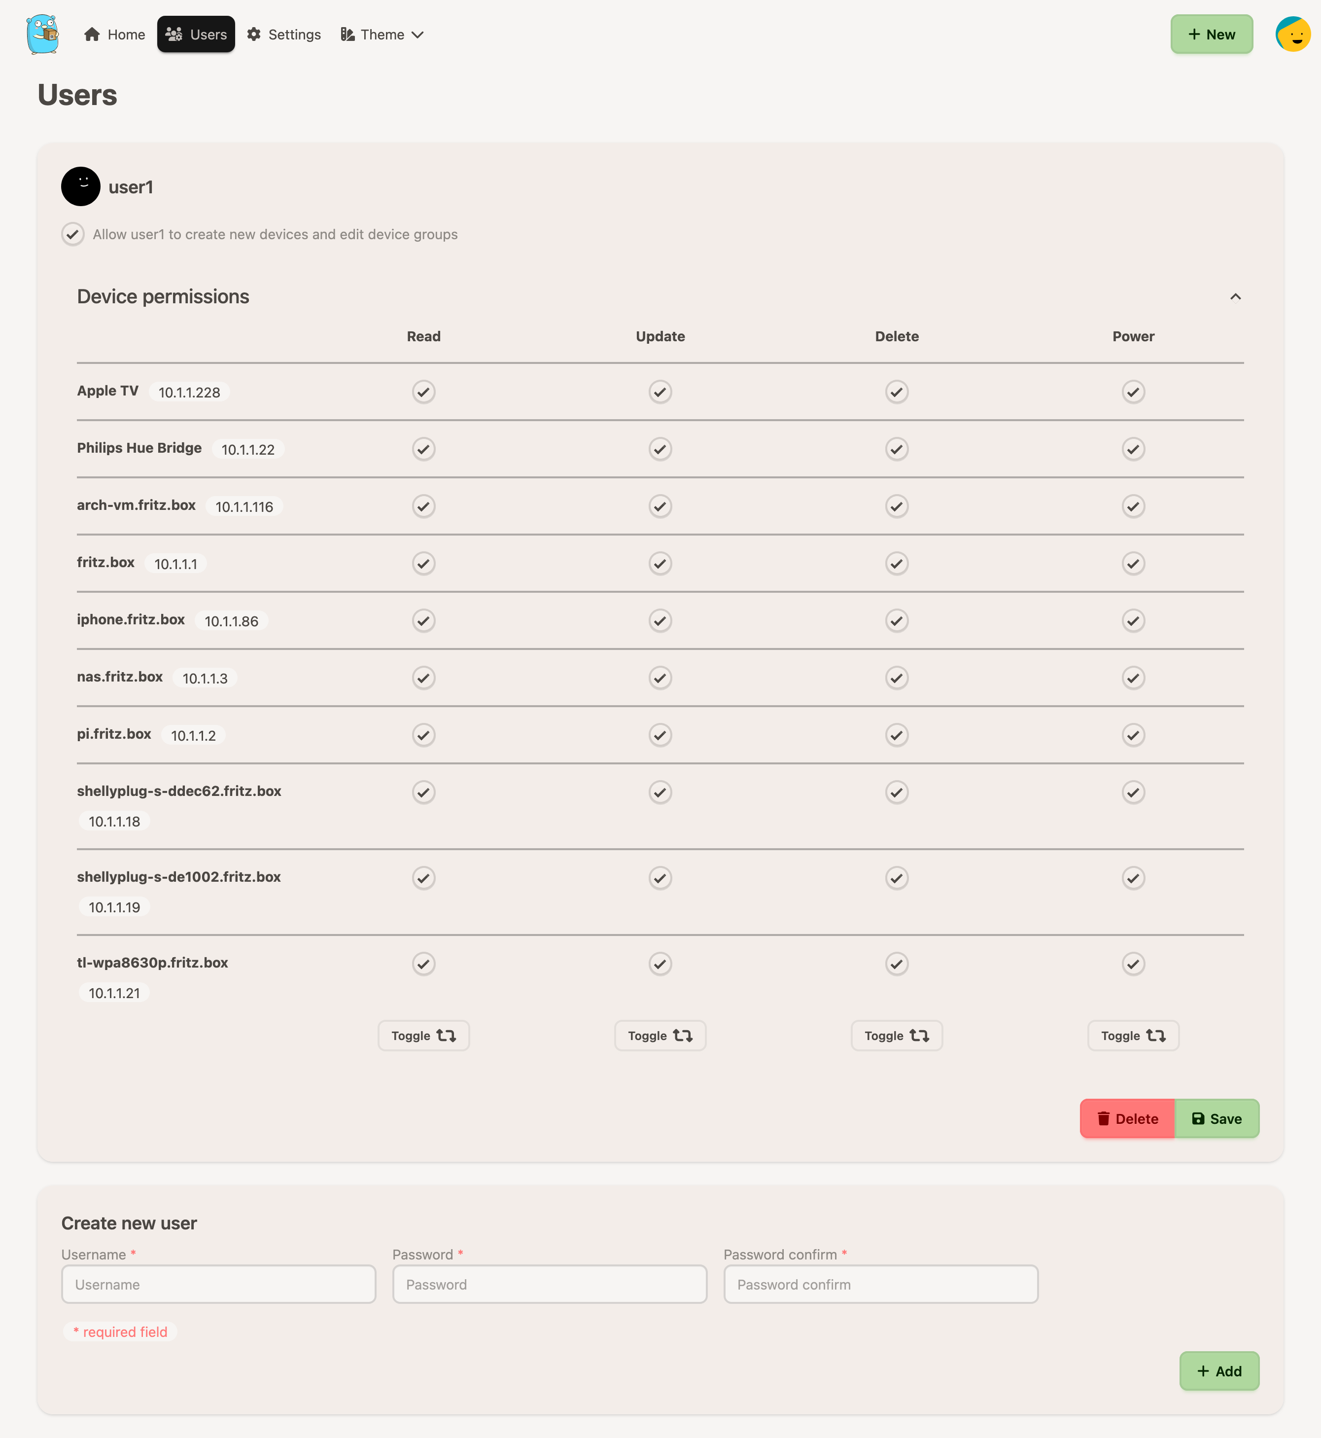Uncheck allow user1 to create new devices
Viewport: 1321px width, 1438px height.
[73, 235]
